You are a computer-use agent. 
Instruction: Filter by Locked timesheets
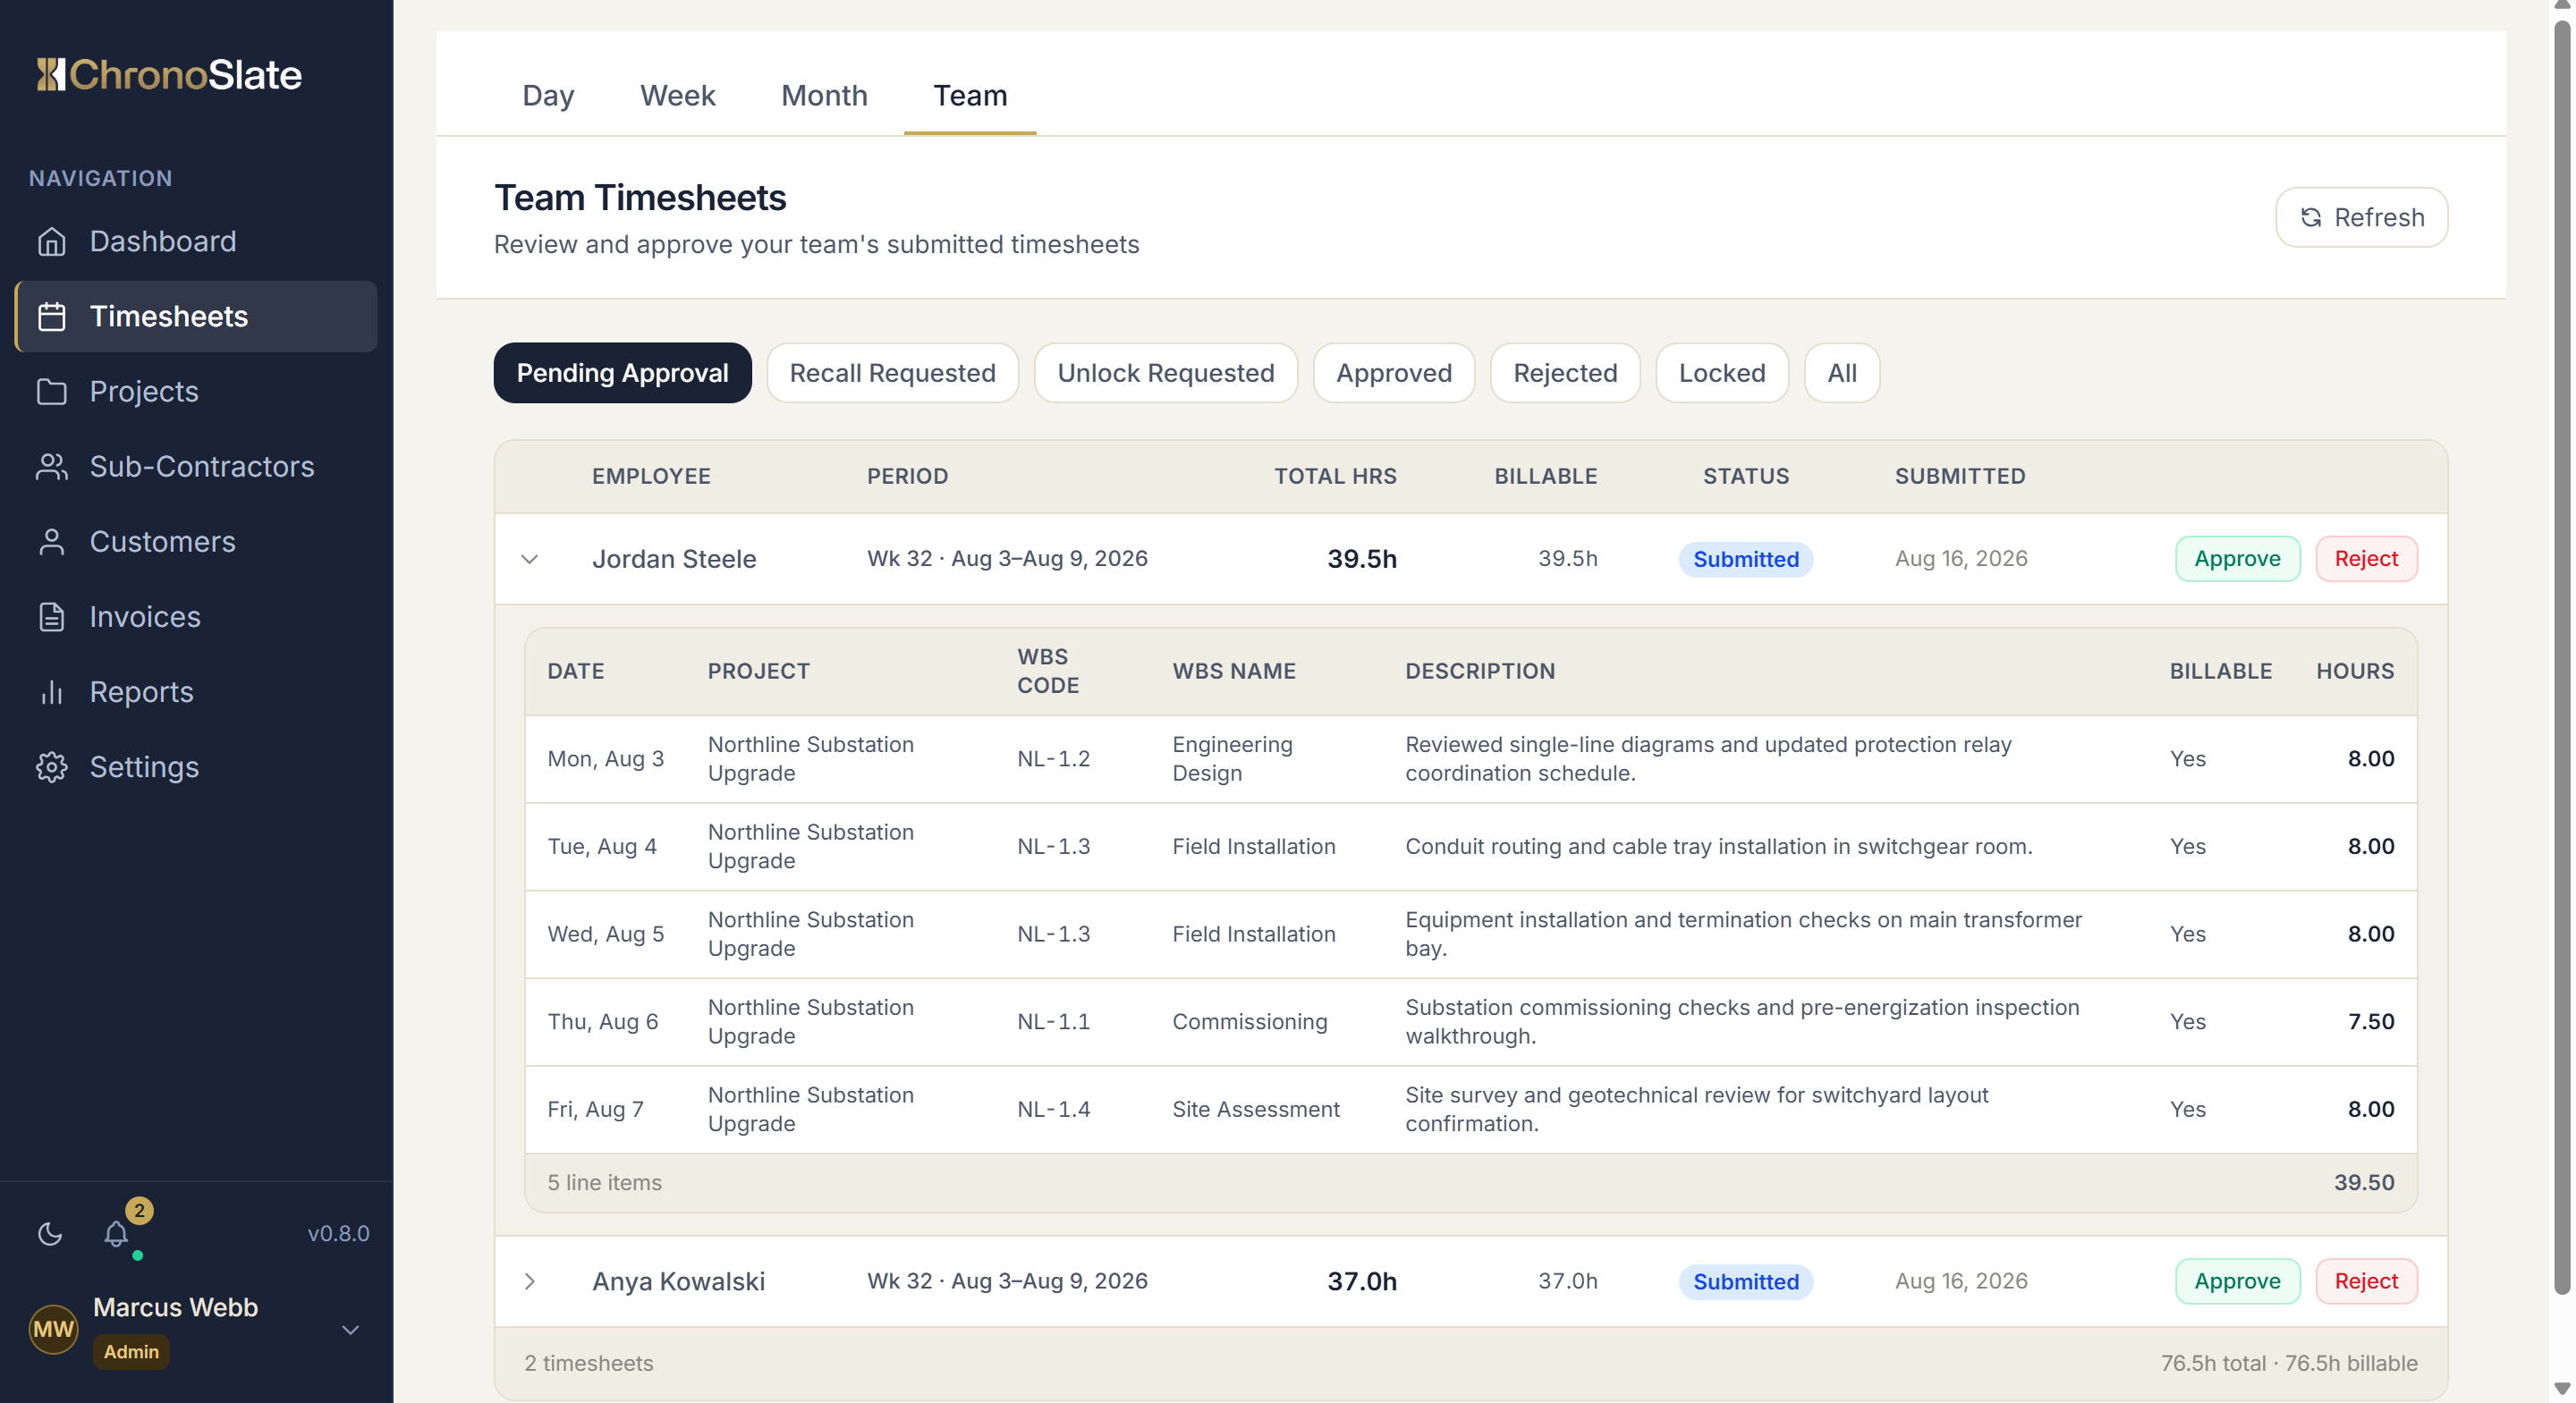(x=1721, y=373)
